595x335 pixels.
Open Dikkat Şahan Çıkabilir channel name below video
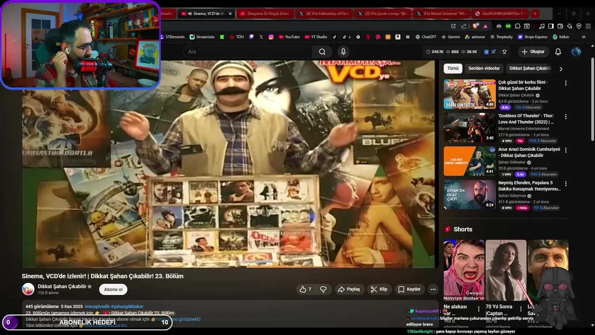coord(62,286)
